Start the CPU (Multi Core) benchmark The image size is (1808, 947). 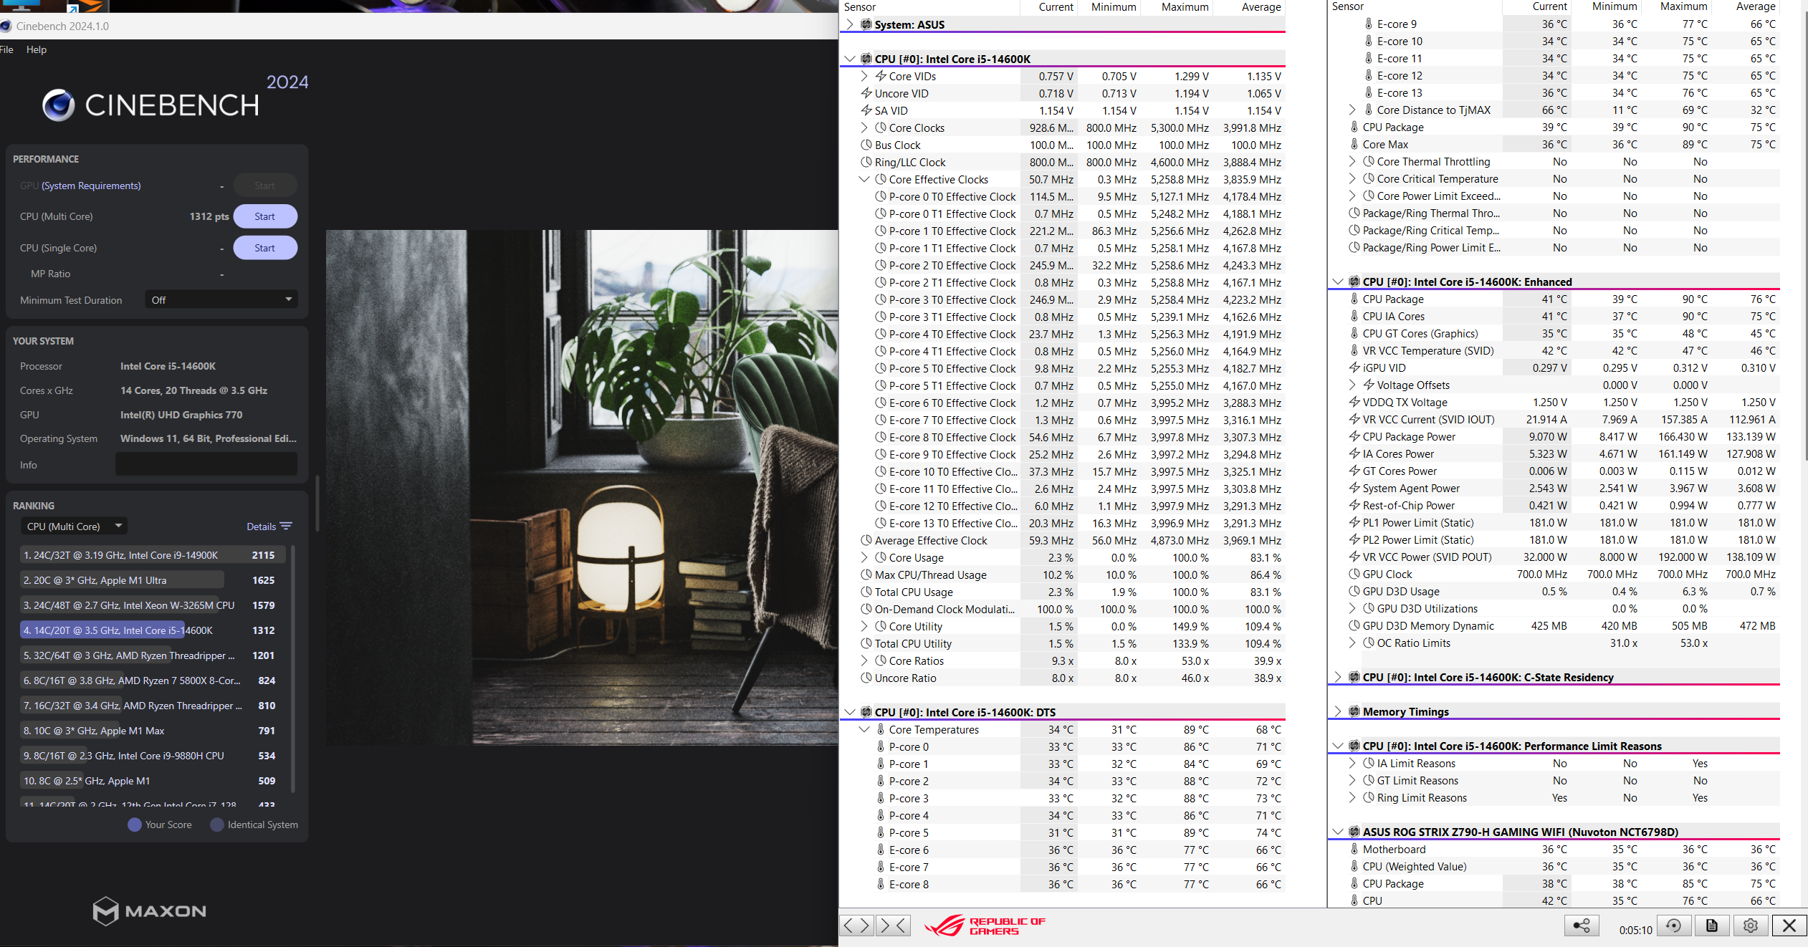pos(265,216)
